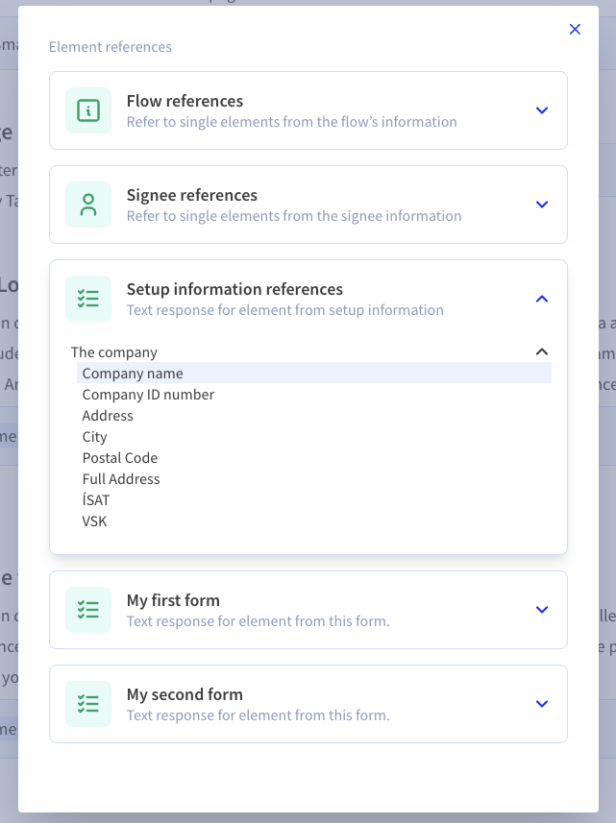Click The company group label
Image resolution: width=616 pixels, height=823 pixels.
114,352
